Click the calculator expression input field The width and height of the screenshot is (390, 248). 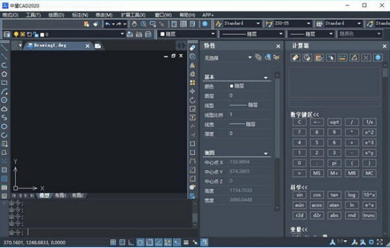coord(335,103)
